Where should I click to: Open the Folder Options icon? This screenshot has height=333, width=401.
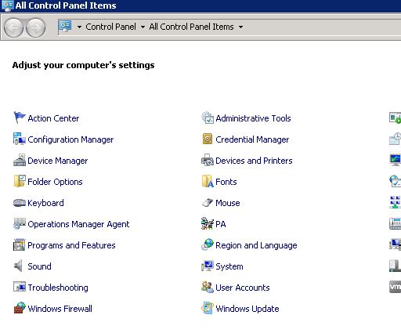point(20,181)
